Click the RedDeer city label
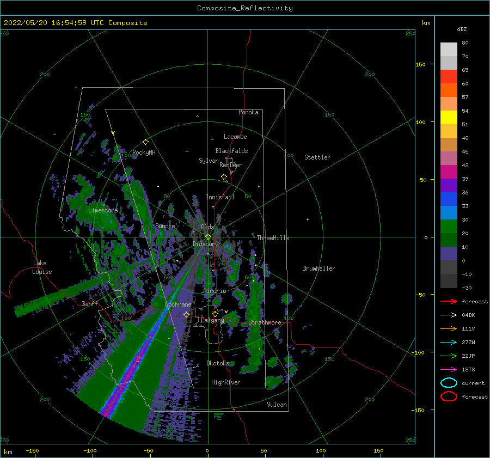This screenshot has height=458, width=490. click(x=231, y=165)
